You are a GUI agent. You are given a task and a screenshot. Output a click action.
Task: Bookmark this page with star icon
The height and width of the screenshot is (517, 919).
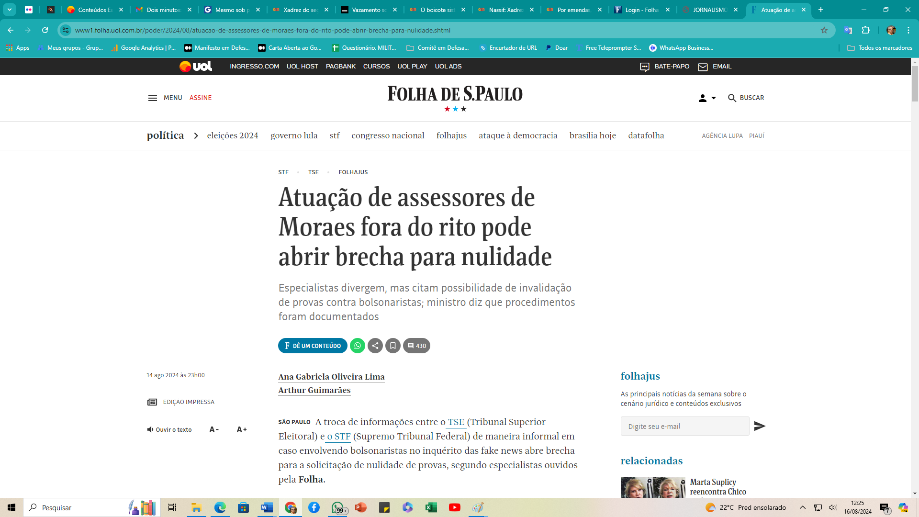click(824, 30)
